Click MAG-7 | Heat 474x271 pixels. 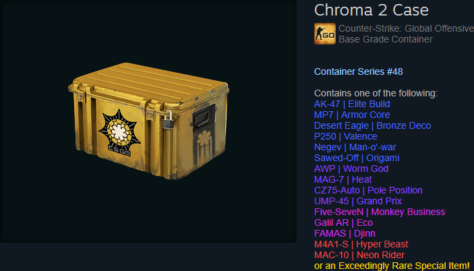(x=343, y=179)
